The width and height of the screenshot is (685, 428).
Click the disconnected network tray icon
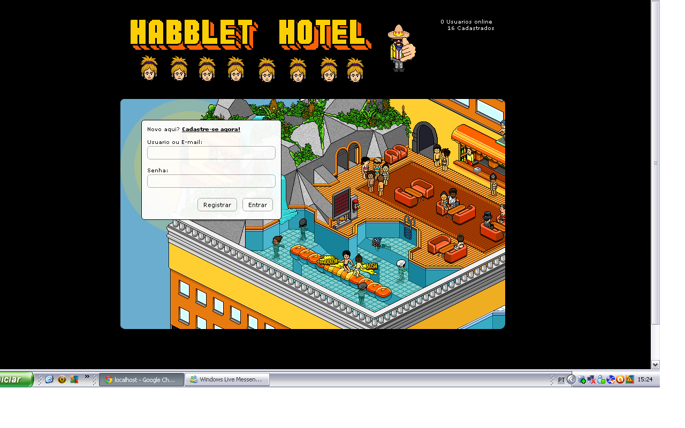pyautogui.click(x=592, y=380)
